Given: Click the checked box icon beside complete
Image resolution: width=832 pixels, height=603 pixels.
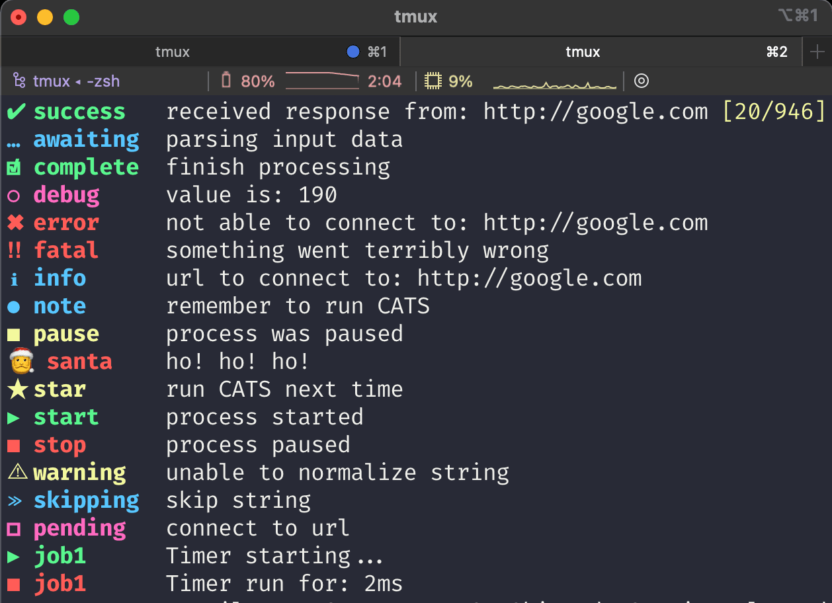Looking at the screenshot, I should point(14,168).
